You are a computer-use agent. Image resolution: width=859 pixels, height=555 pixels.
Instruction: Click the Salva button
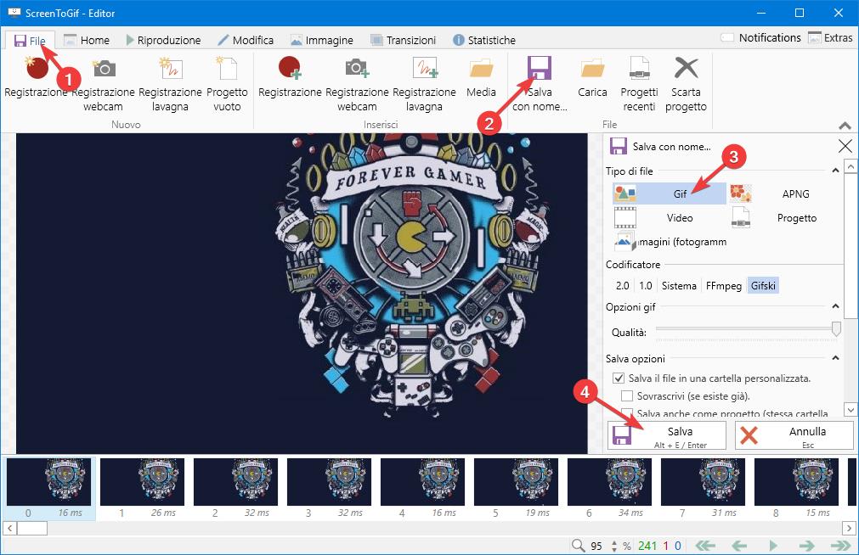click(x=667, y=435)
